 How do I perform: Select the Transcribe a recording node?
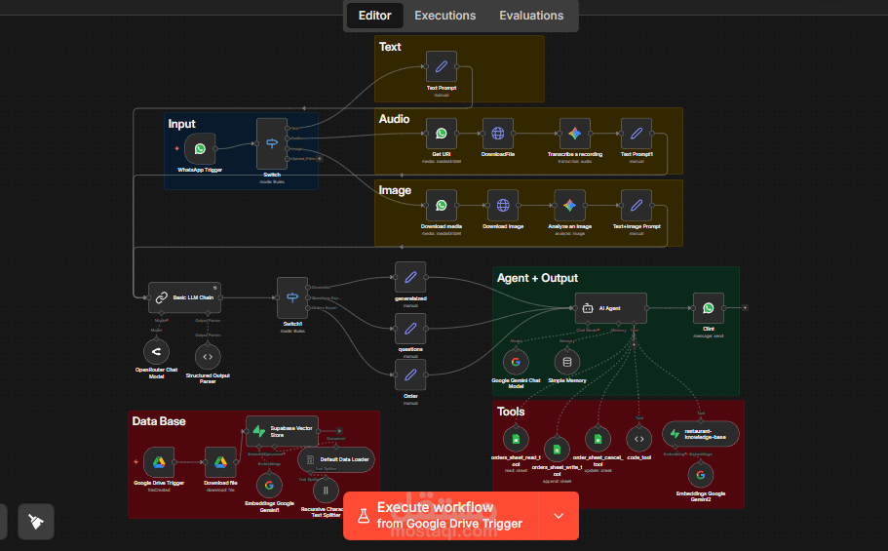click(575, 134)
